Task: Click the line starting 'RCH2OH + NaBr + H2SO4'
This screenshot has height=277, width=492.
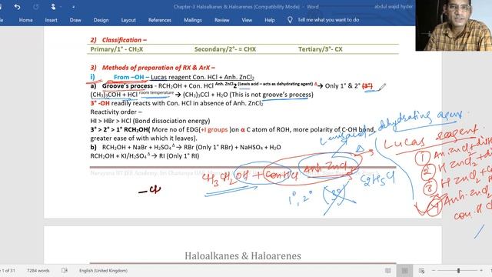Action: 191,147
